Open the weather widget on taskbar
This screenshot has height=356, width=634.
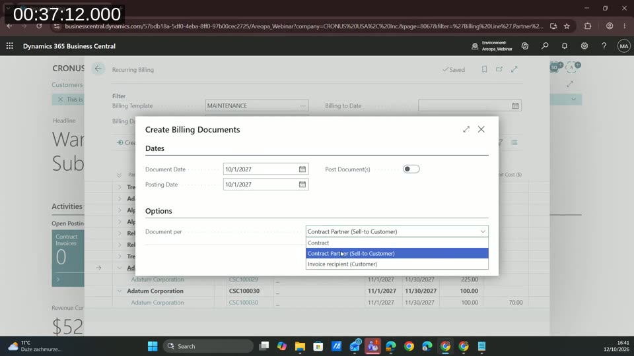[x=34, y=346]
